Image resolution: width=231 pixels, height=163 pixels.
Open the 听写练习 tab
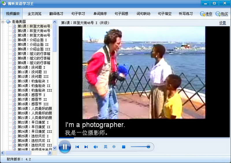click(x=186, y=14)
